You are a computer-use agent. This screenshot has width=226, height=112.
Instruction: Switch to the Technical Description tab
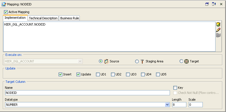[x=43, y=18]
